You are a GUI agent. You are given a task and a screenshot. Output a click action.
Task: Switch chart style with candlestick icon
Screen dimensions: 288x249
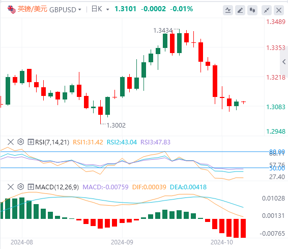(252, 10)
